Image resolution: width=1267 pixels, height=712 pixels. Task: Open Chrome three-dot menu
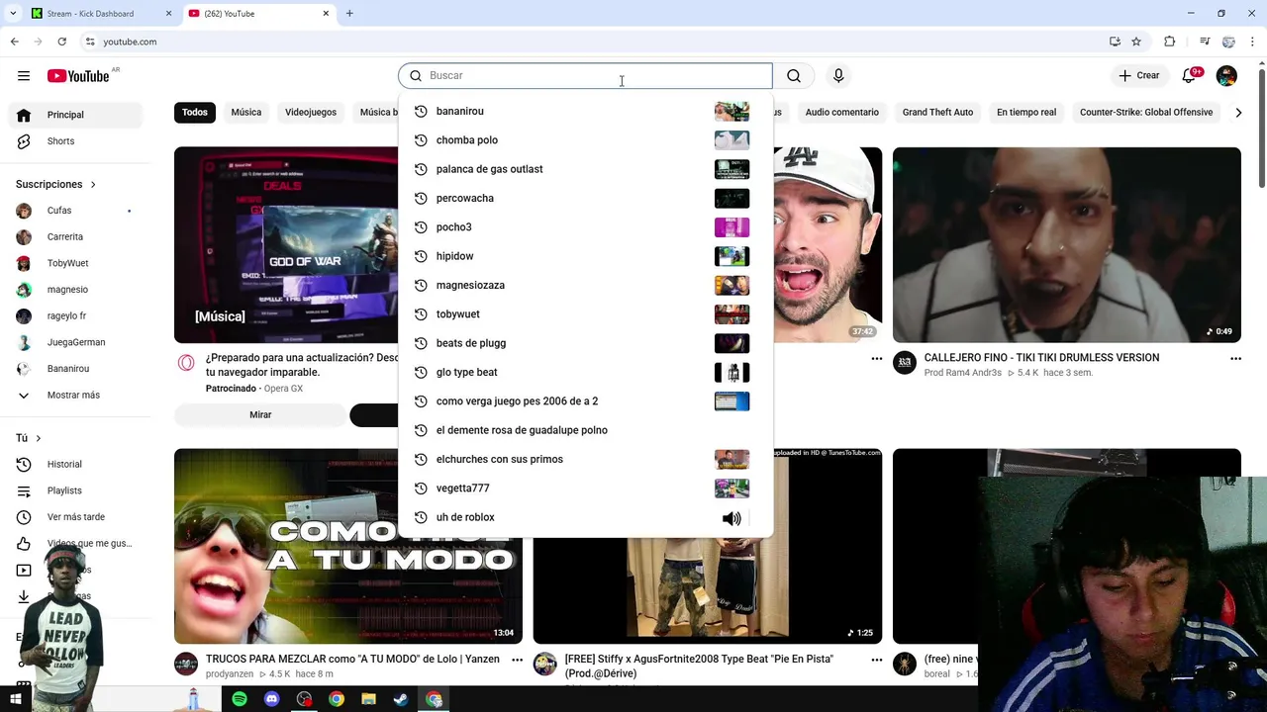[1253, 42]
